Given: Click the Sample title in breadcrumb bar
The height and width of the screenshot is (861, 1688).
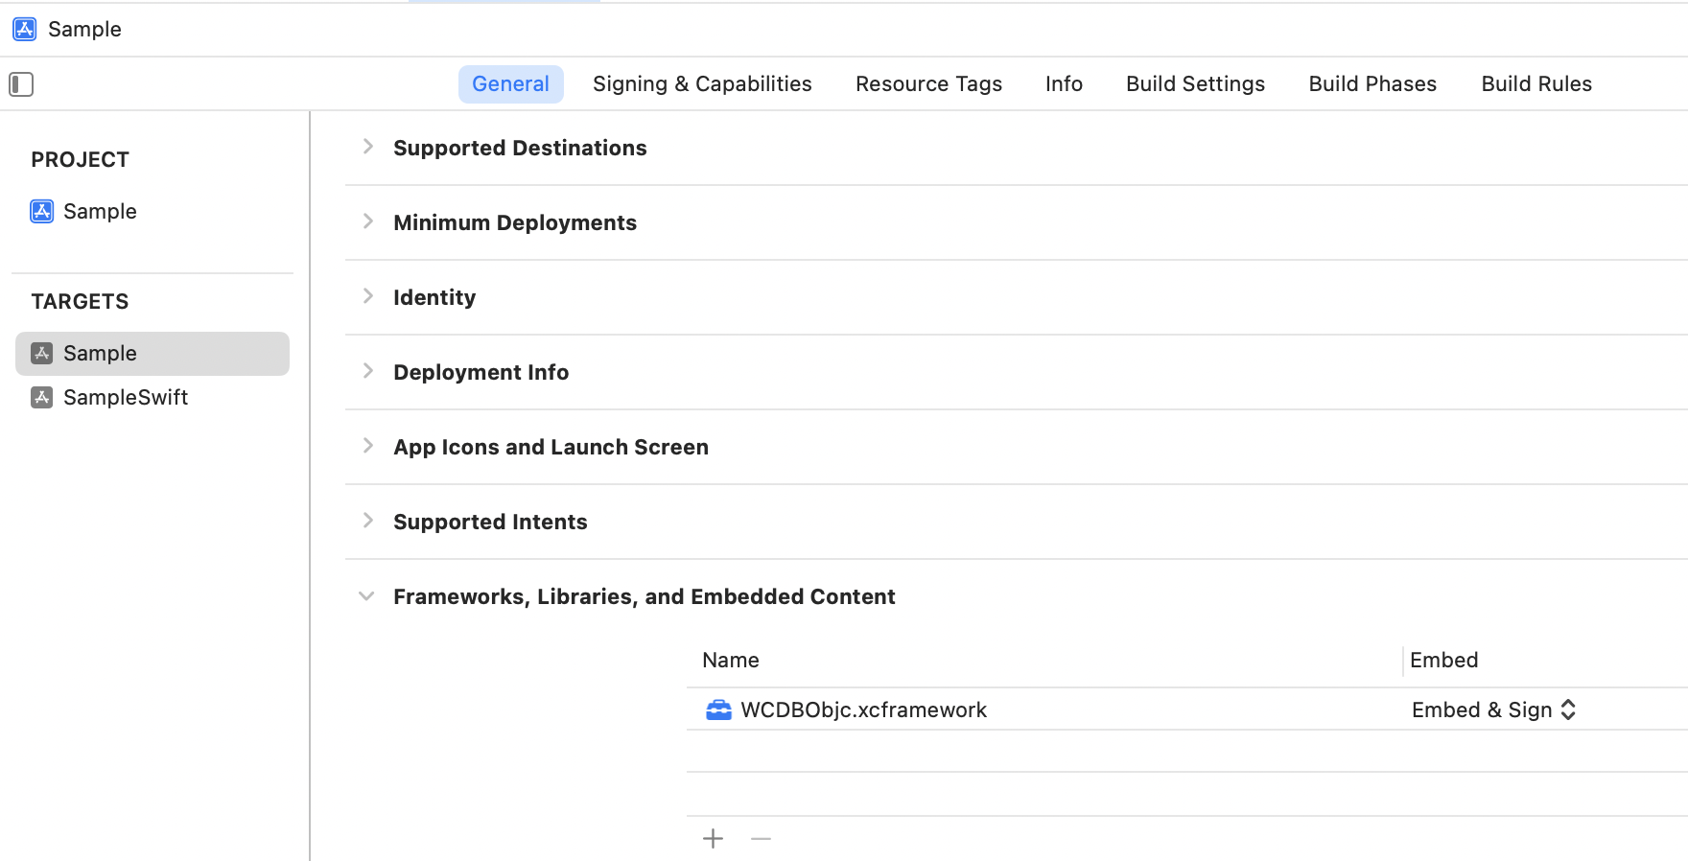Looking at the screenshot, I should pyautogui.click(x=84, y=29).
